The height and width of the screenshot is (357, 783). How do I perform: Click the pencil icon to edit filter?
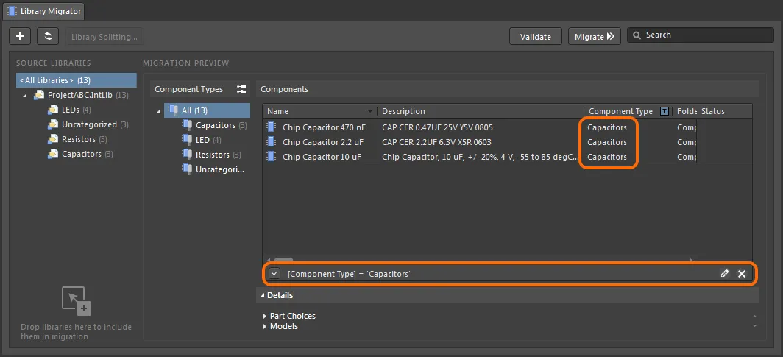coord(725,274)
